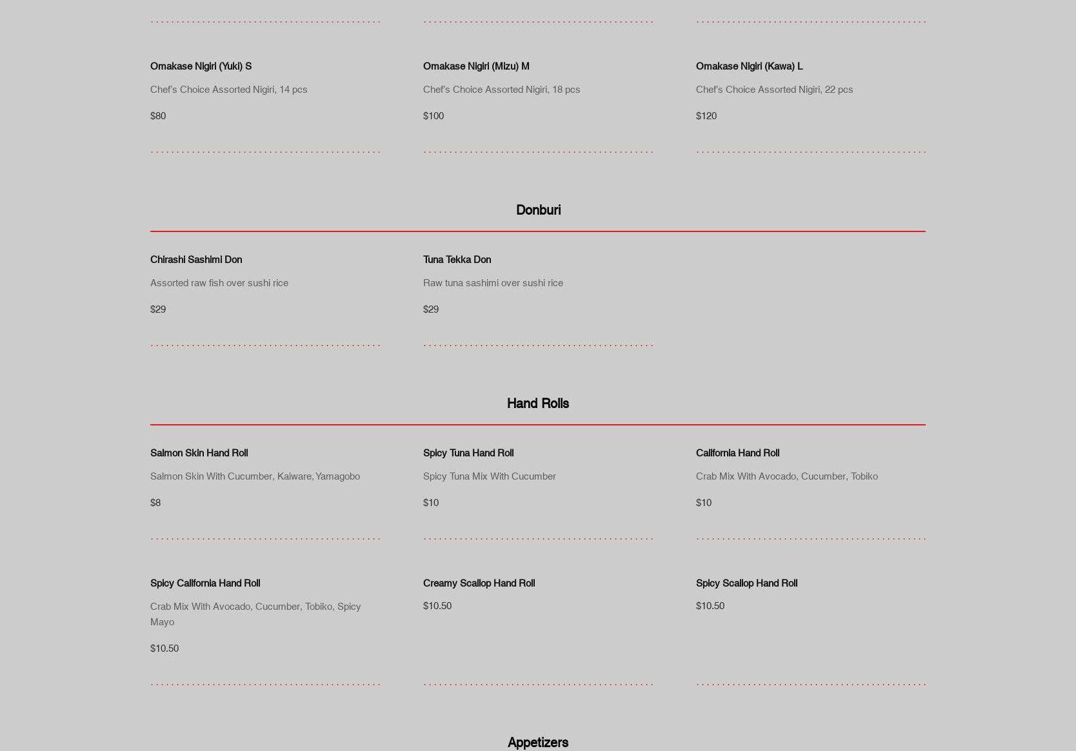
Task: Click the Spicy Scallop Hand Roll item
Action: tap(746, 583)
